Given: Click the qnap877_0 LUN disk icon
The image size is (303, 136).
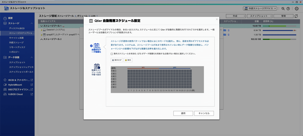Looking at the screenshot, I should coord(44,35).
